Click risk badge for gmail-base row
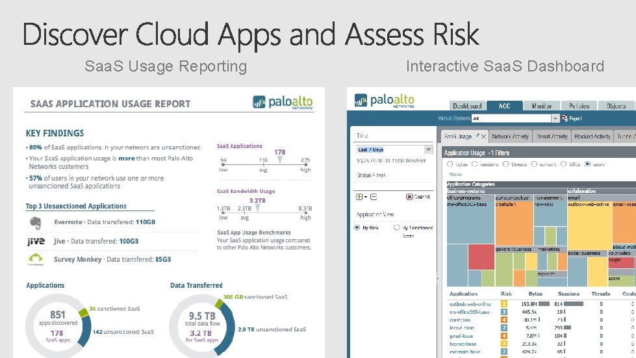 (503, 336)
